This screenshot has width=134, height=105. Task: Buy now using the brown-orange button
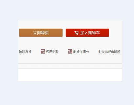click(41, 33)
